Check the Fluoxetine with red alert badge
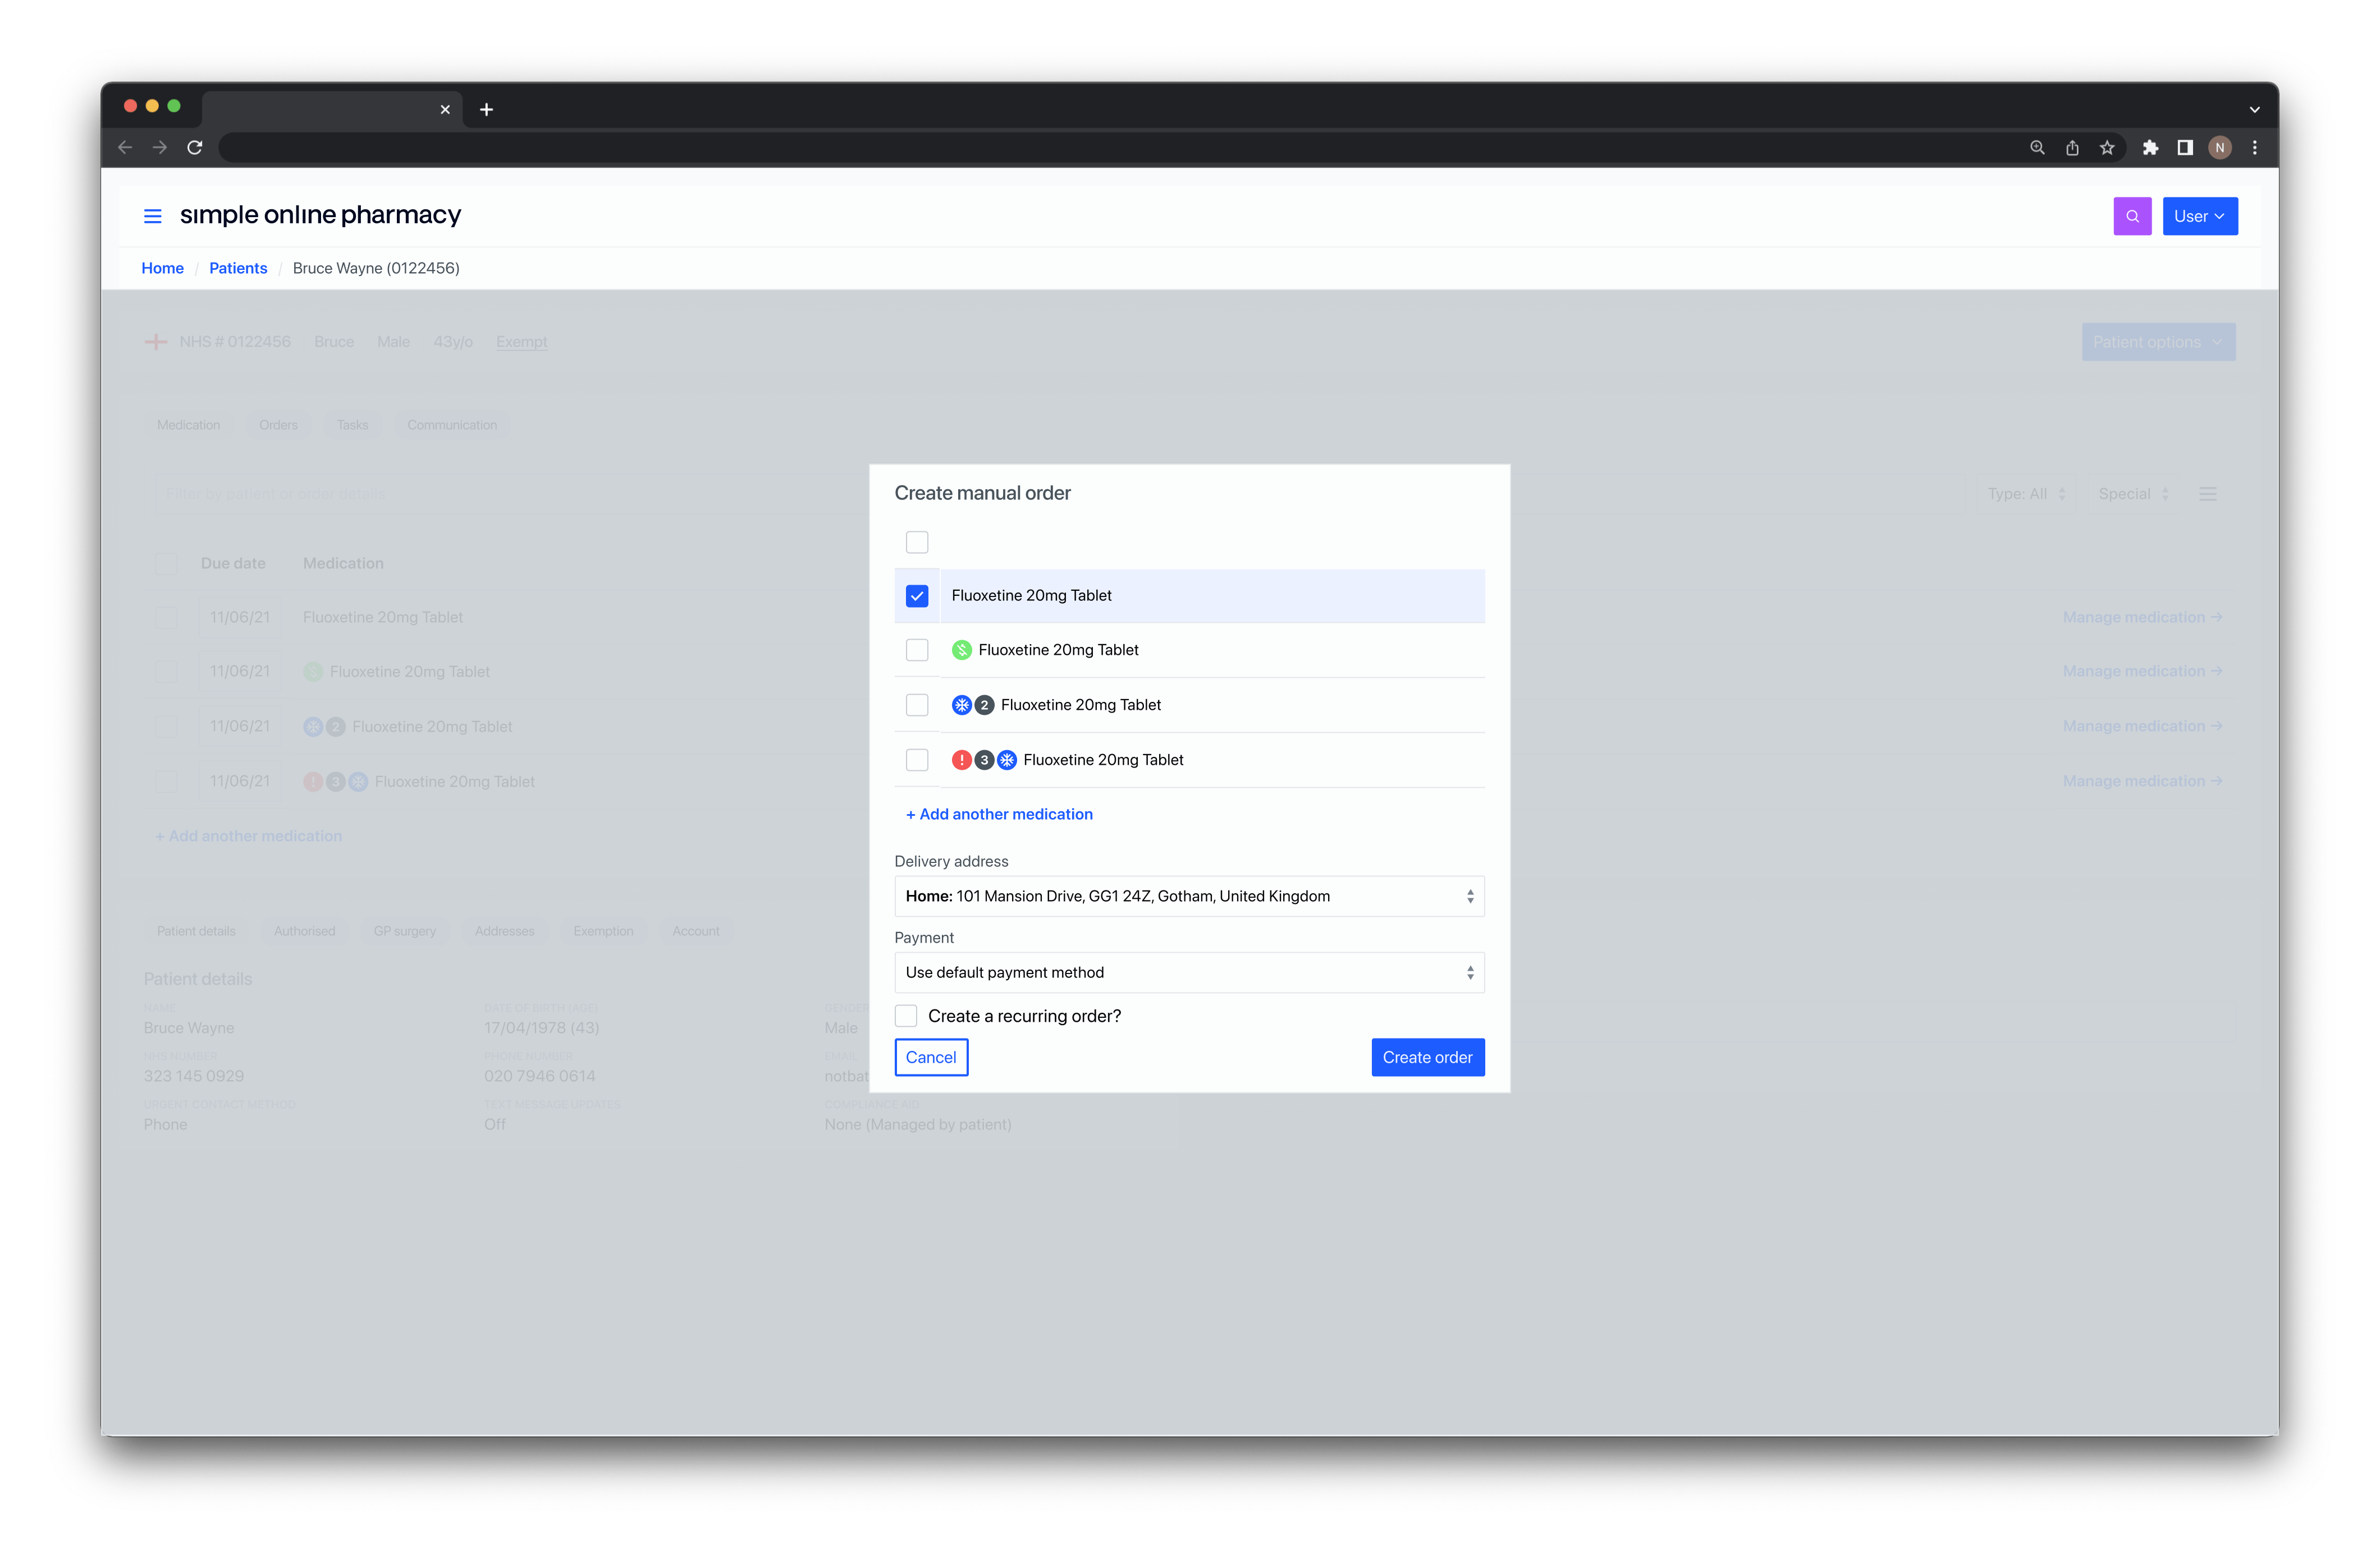 click(x=917, y=760)
